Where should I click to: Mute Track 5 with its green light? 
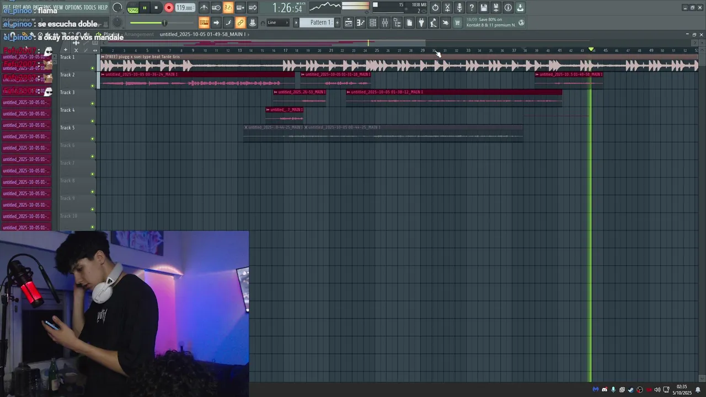click(93, 139)
